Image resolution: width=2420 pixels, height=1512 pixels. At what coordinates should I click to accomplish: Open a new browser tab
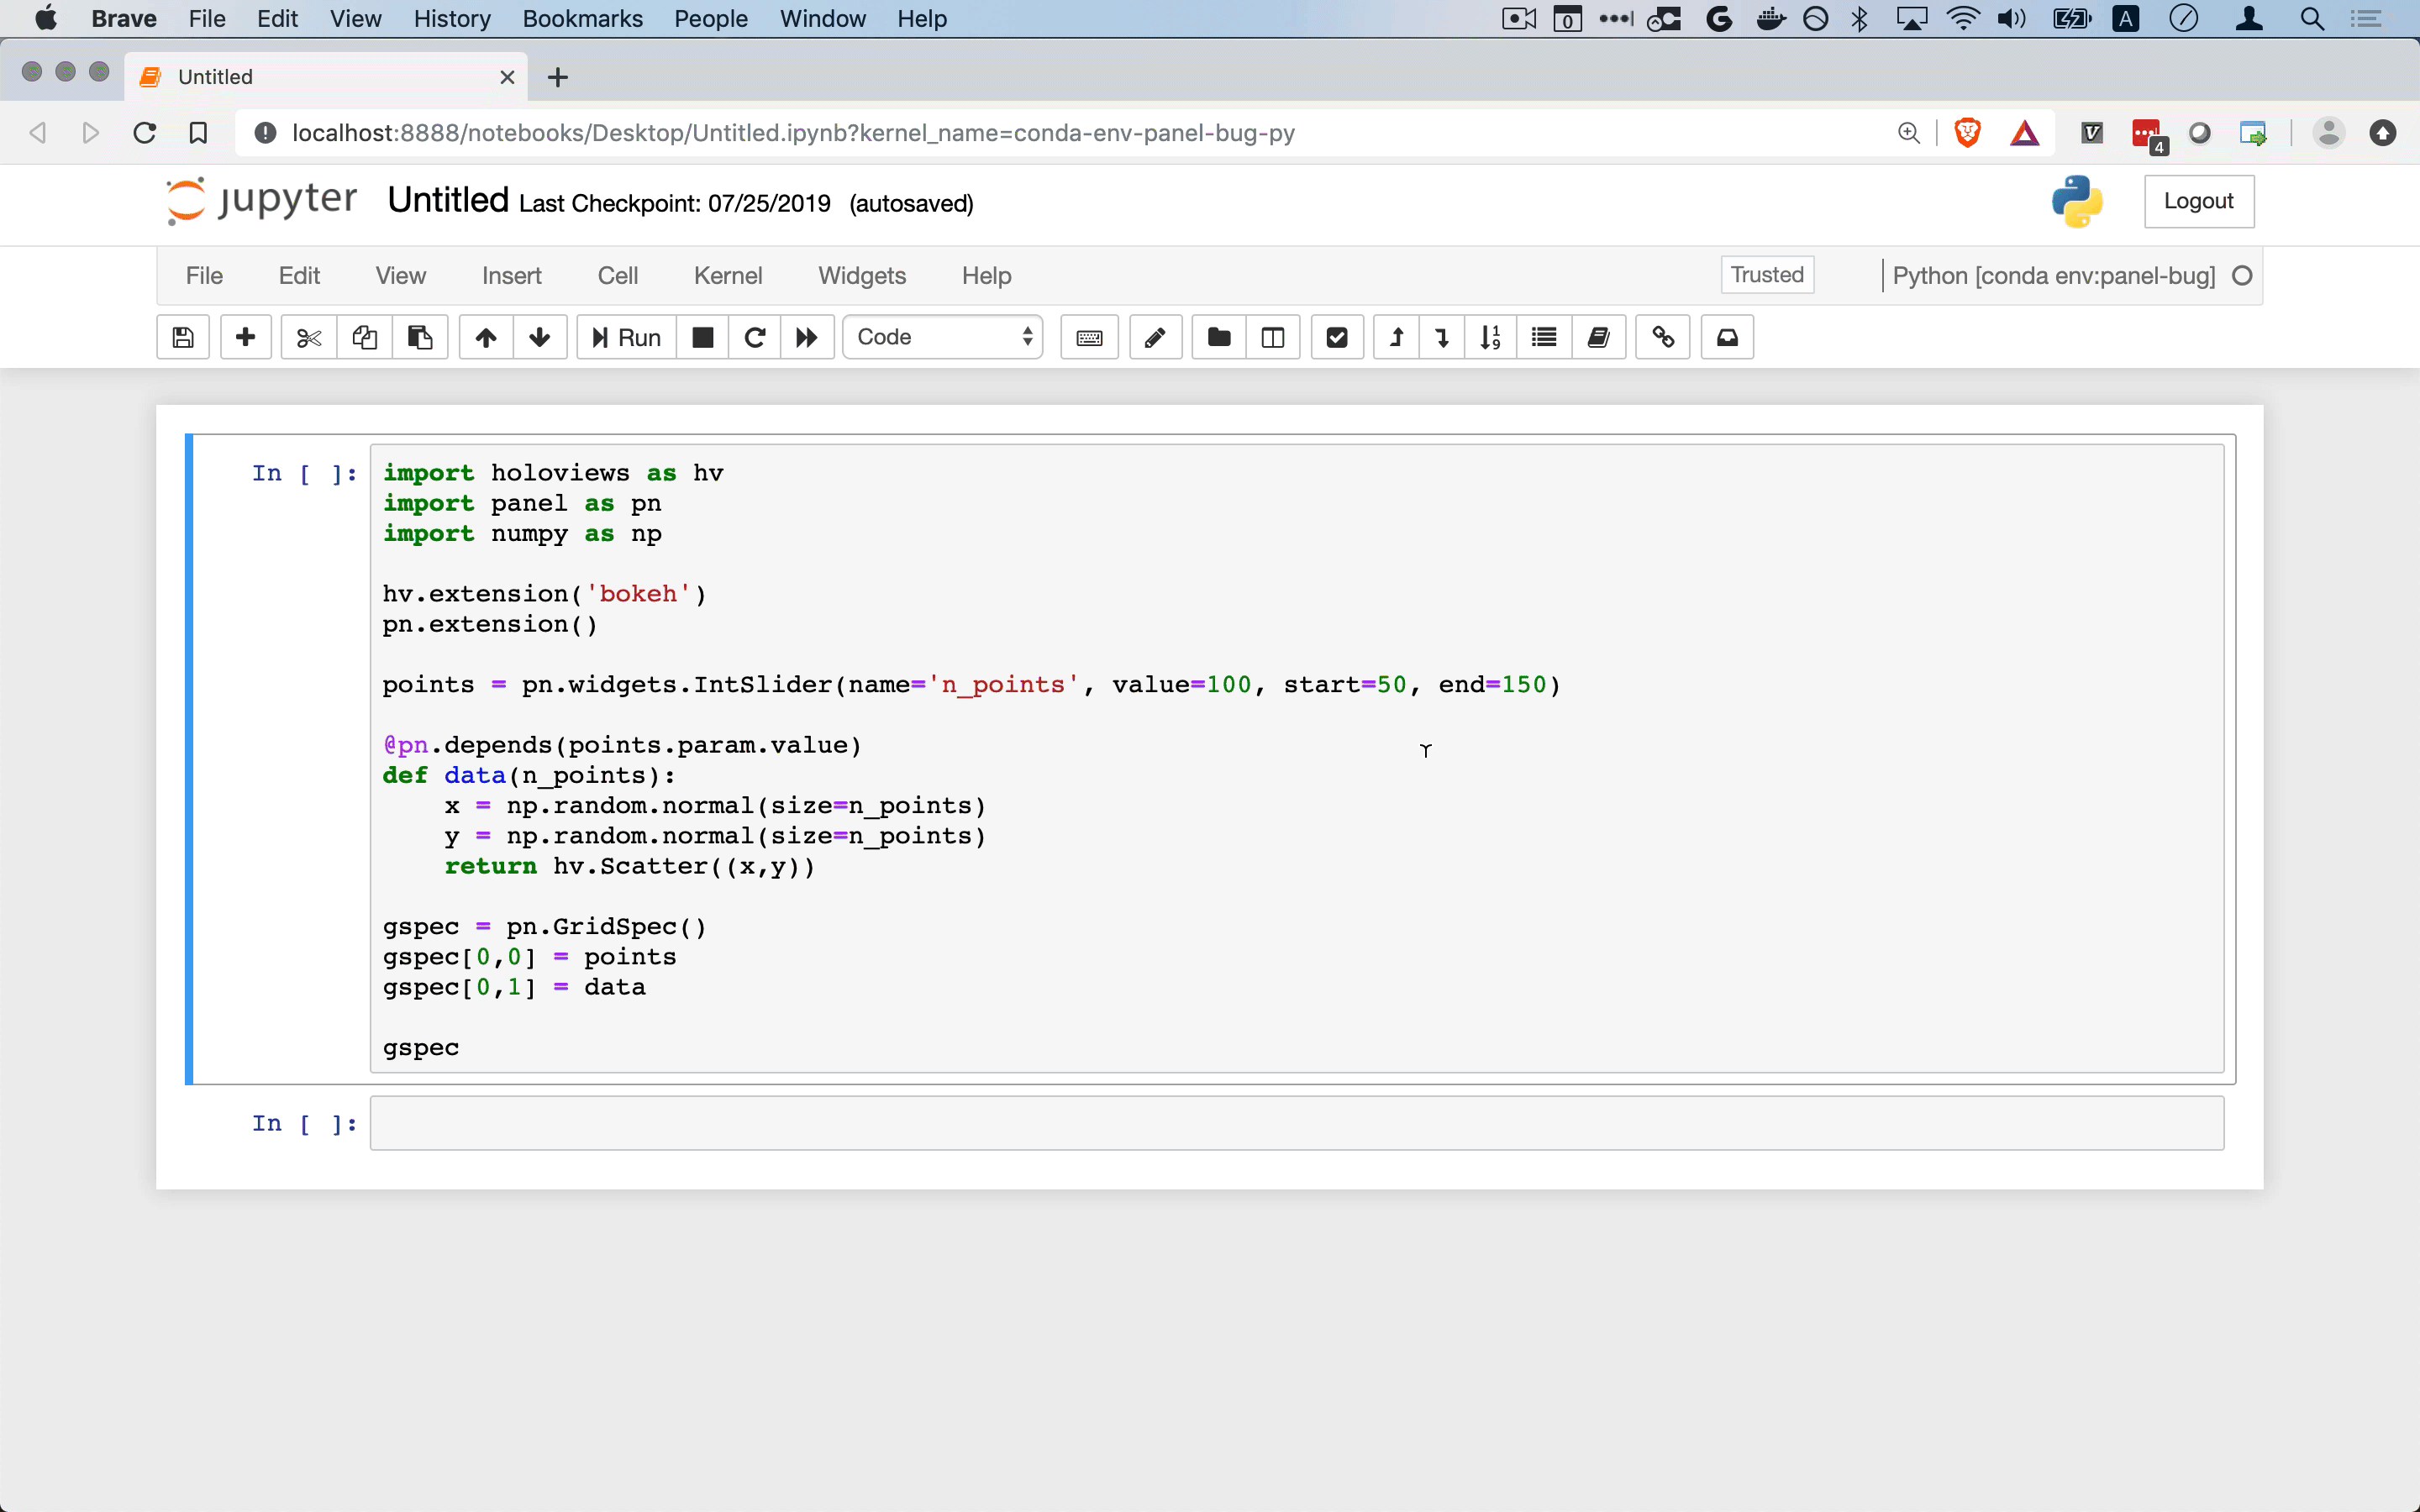558,77
